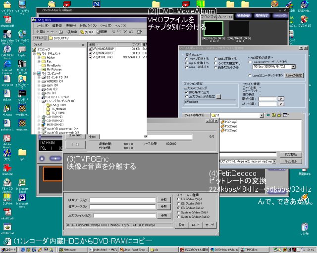Toggle Folders pane button in DVD_RTAV toolbar
317x253 pixels.
[x=87, y=32]
